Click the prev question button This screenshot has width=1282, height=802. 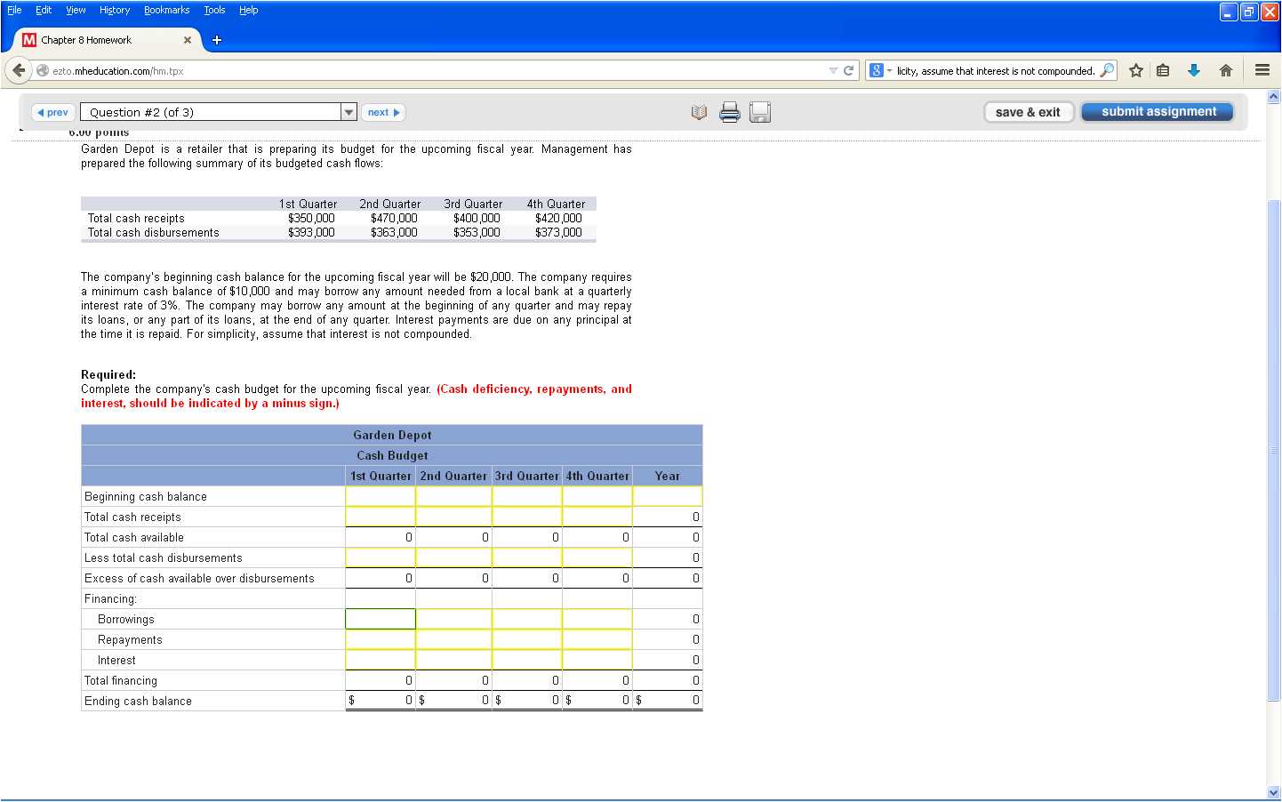point(52,111)
